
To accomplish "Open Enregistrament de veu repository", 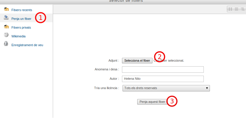I will [27, 45].
